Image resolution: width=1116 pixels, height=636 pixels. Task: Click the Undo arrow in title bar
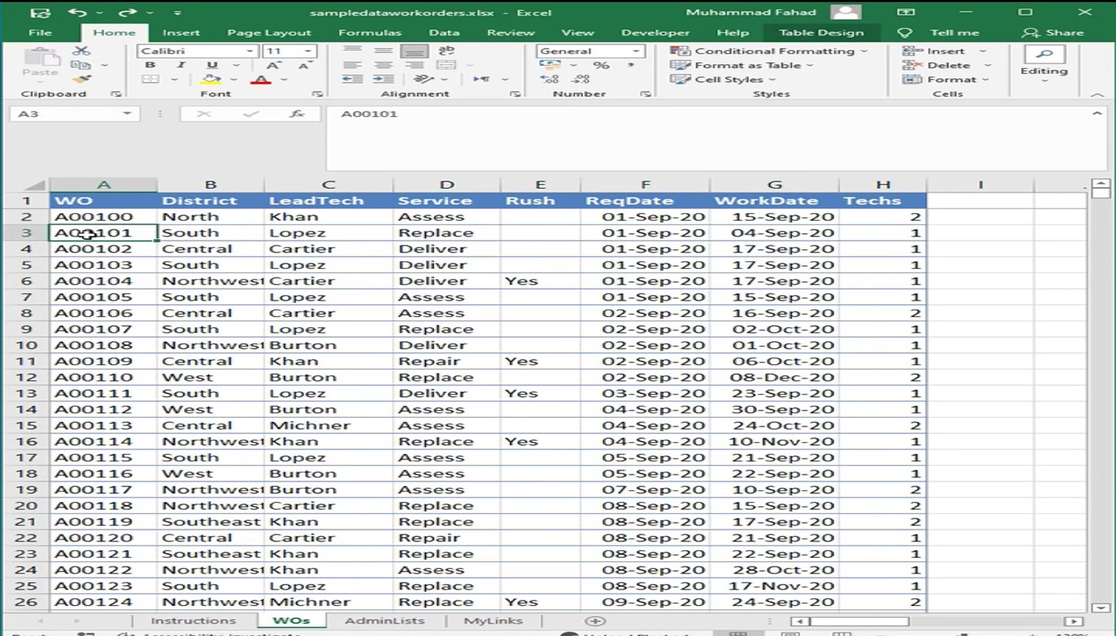point(77,12)
